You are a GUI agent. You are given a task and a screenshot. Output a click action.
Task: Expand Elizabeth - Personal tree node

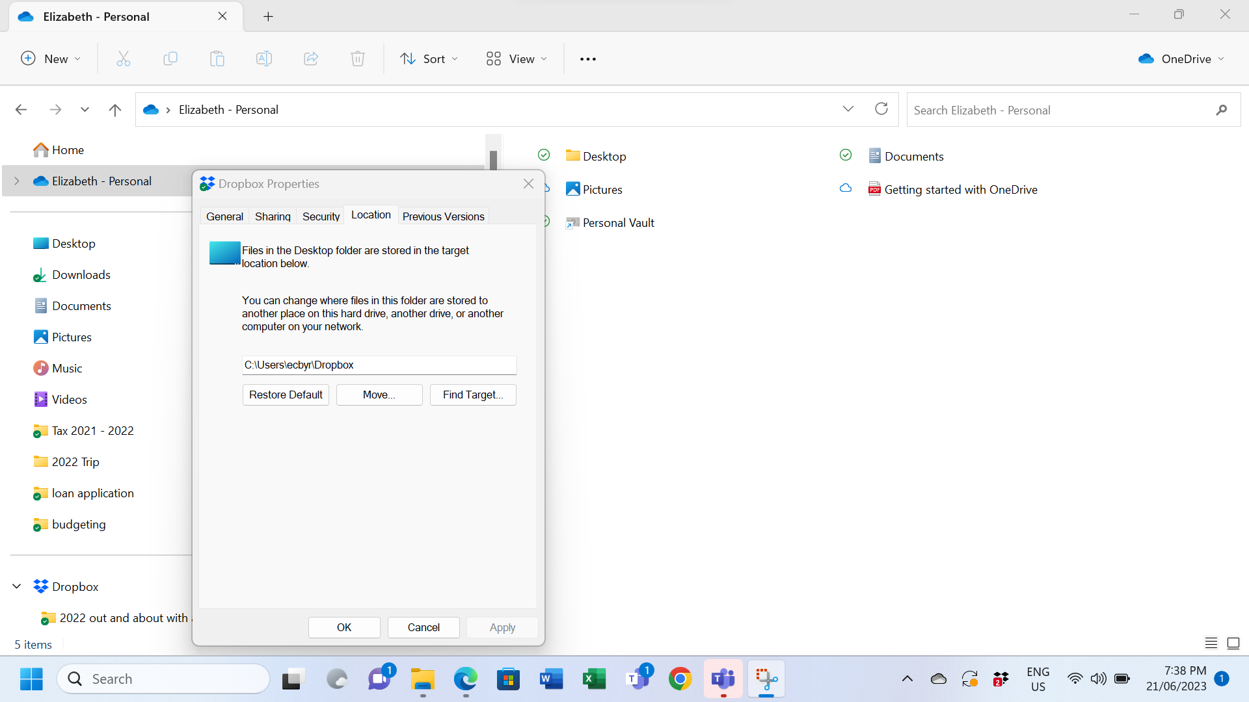pos(17,181)
